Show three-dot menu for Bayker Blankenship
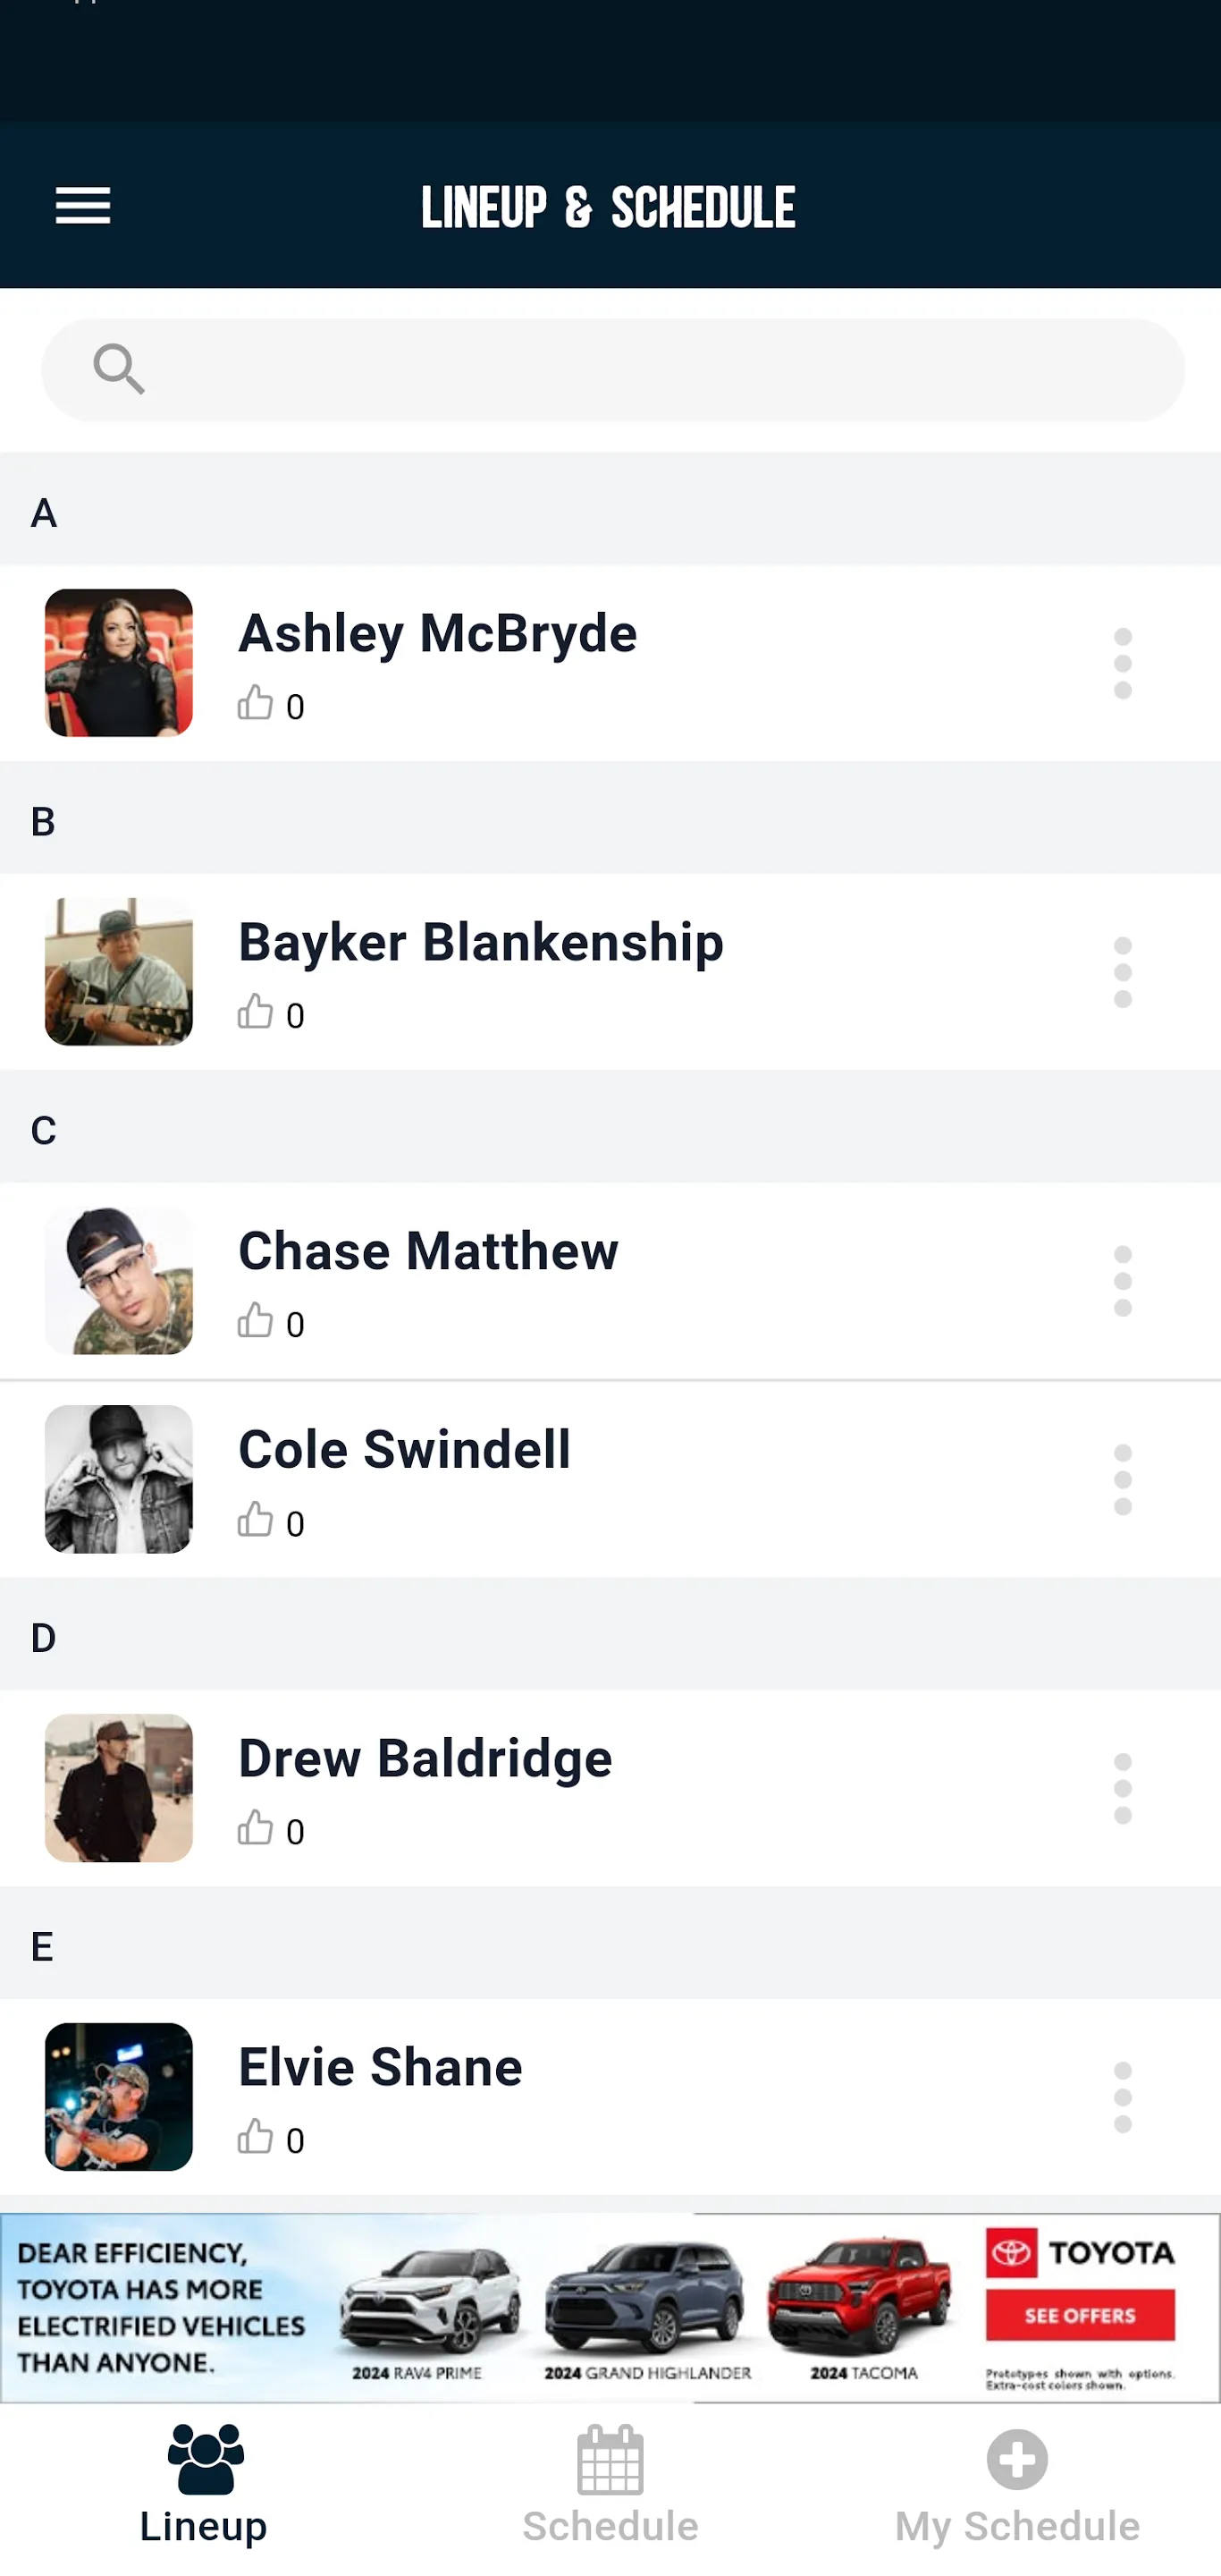1221x2576 pixels. (x=1122, y=972)
